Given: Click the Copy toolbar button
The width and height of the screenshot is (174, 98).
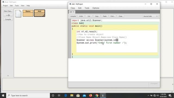Looking at the screenshot, I should [x=97, y=16].
